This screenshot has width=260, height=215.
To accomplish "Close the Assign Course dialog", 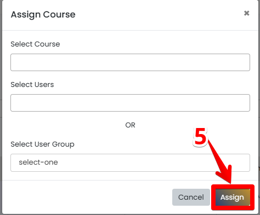I will (x=246, y=13).
